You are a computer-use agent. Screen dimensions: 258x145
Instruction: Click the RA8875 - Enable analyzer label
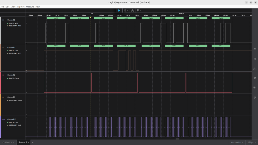pyautogui.click(x=14, y=79)
